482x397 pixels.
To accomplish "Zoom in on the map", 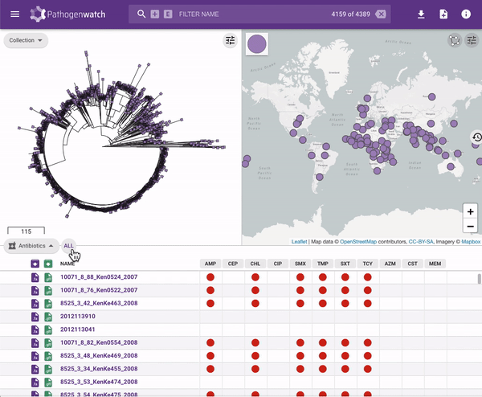I will pyautogui.click(x=470, y=211).
